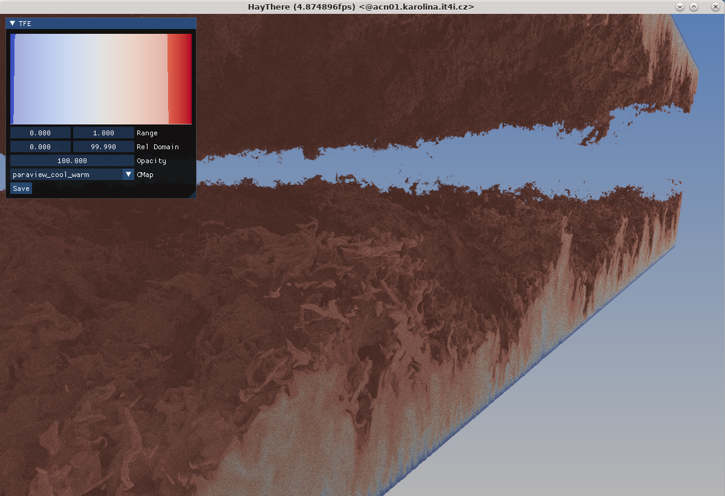Screen dimensions: 725x496
Task: Click the Range minimum field showing 0.000
Action: click(x=41, y=133)
